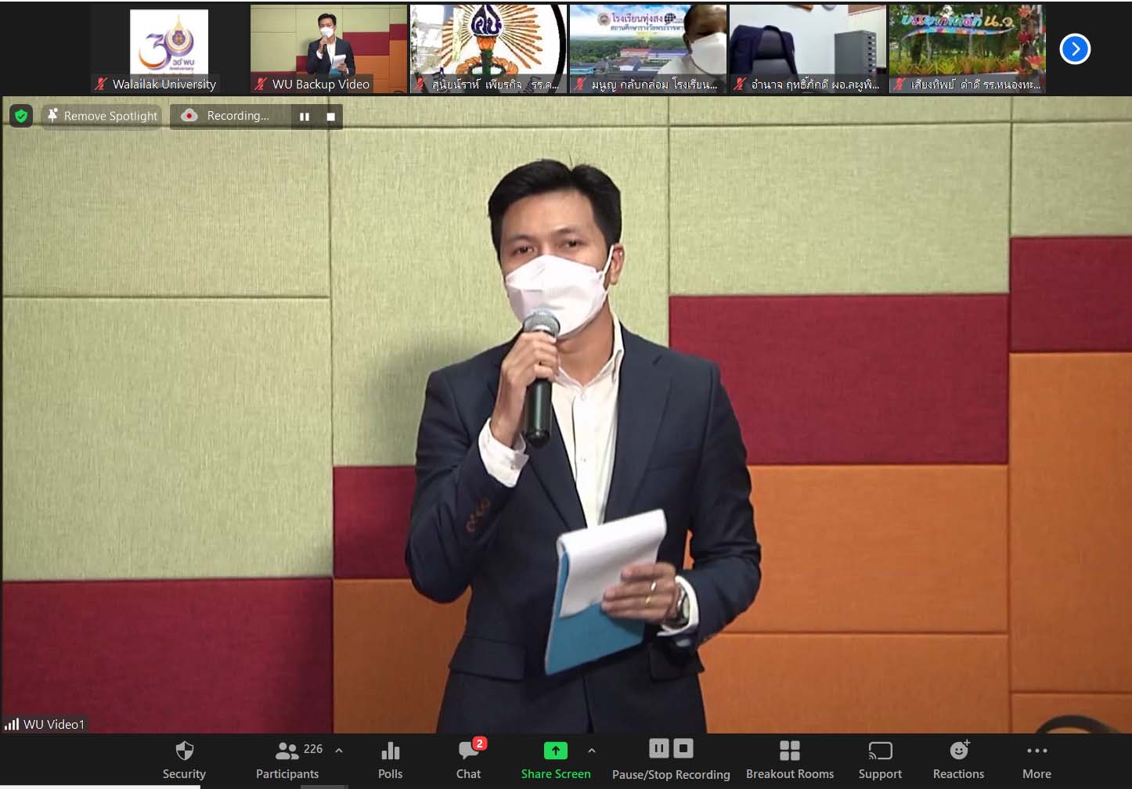This screenshot has width=1132, height=789.
Task: Stop recording in top recording indicator
Action: coord(330,117)
